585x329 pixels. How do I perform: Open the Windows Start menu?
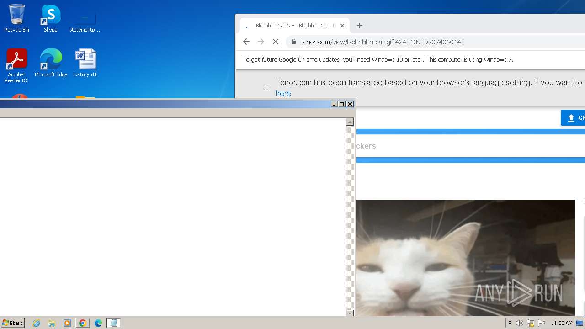coord(12,323)
